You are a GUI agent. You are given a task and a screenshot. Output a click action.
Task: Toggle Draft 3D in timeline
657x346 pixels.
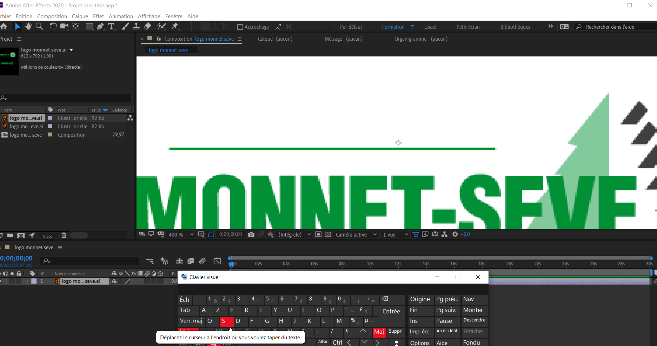click(164, 261)
